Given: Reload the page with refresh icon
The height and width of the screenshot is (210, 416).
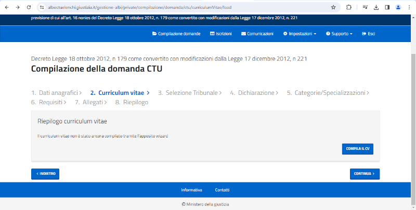Looking at the screenshot, I should click(x=29, y=7).
